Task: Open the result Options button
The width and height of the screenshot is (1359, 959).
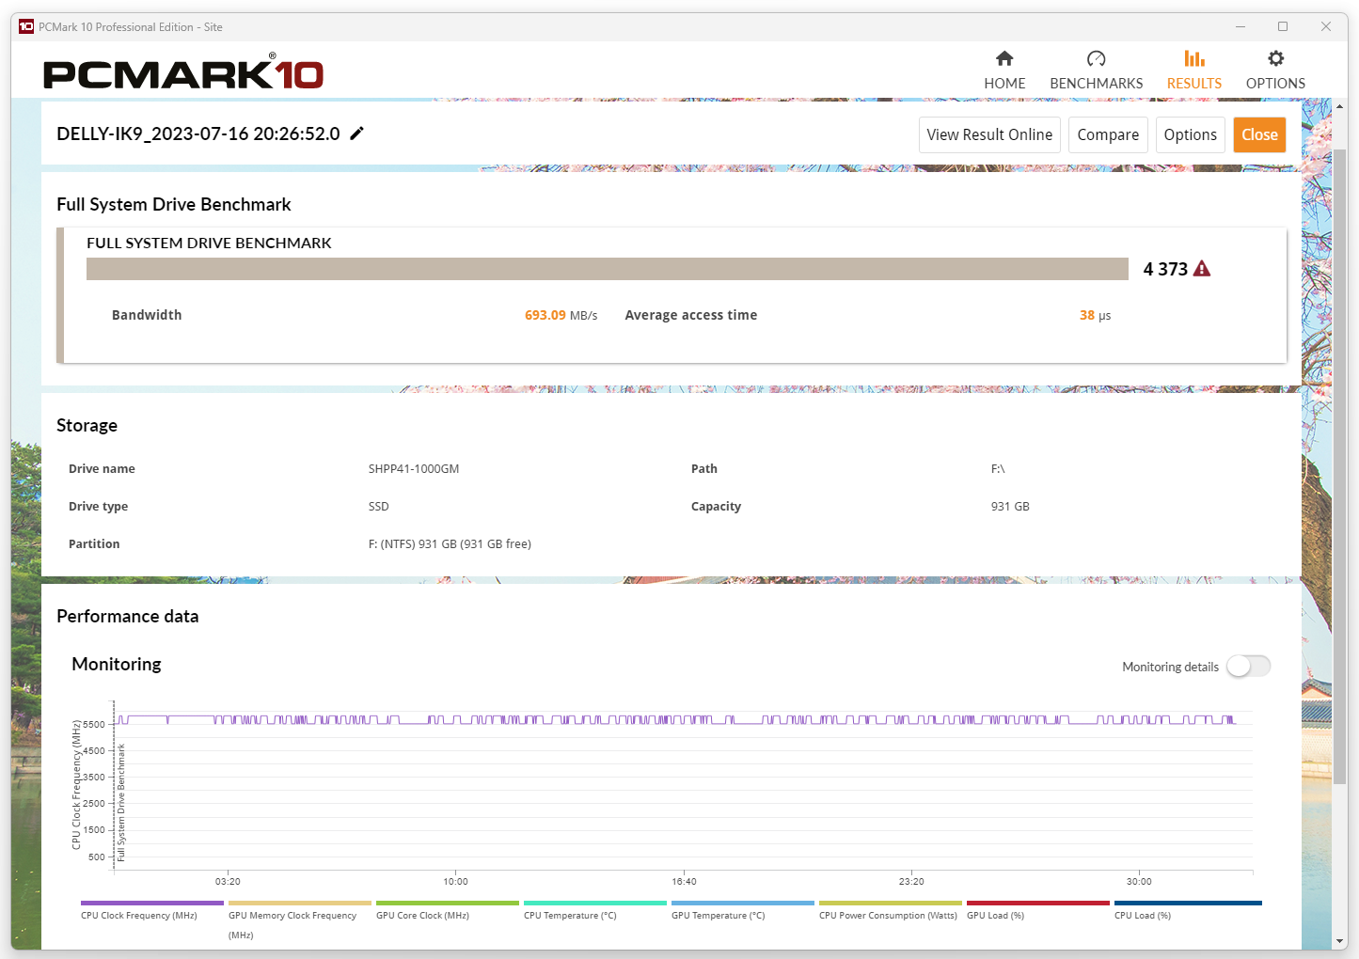Action: tap(1191, 134)
